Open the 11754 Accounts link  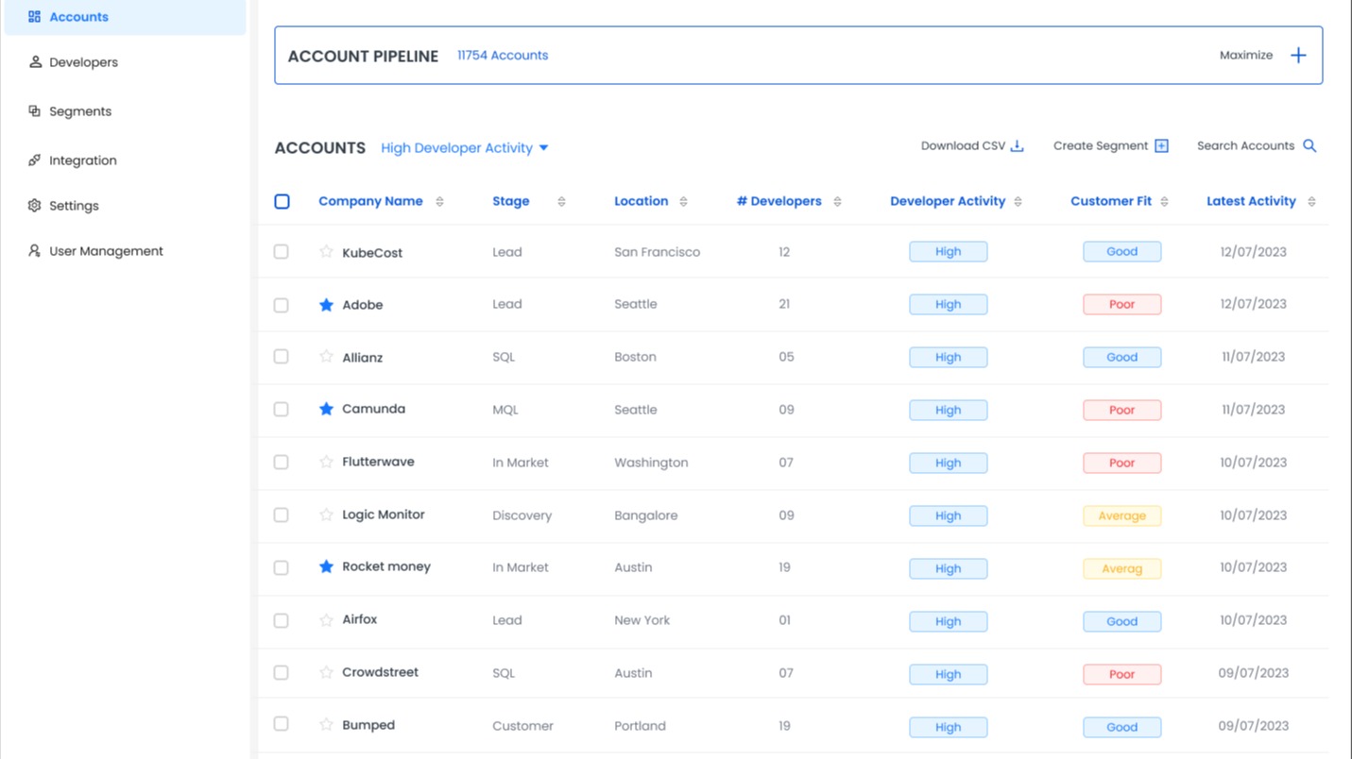point(502,55)
